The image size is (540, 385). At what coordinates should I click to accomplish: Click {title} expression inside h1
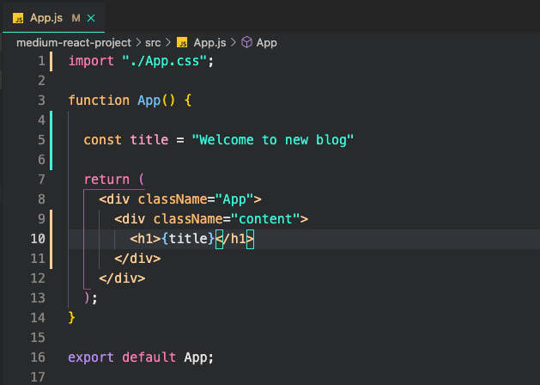(188, 239)
